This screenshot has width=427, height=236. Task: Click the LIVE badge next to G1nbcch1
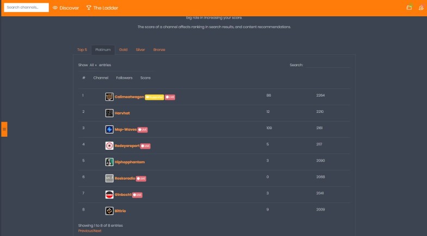[x=137, y=195]
